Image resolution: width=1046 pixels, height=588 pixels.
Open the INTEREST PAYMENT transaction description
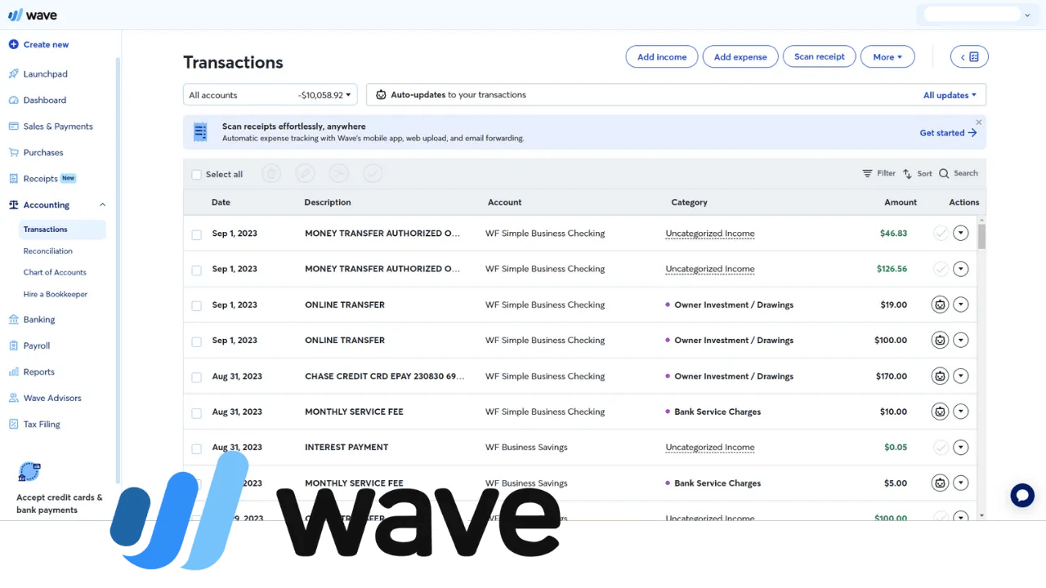point(346,447)
